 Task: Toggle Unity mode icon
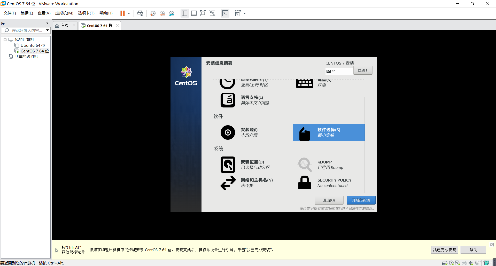tap(213, 13)
